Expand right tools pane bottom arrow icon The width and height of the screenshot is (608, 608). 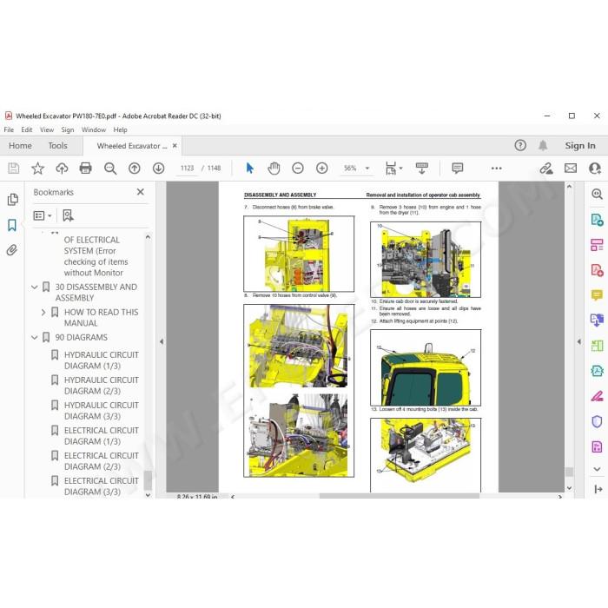point(598,489)
